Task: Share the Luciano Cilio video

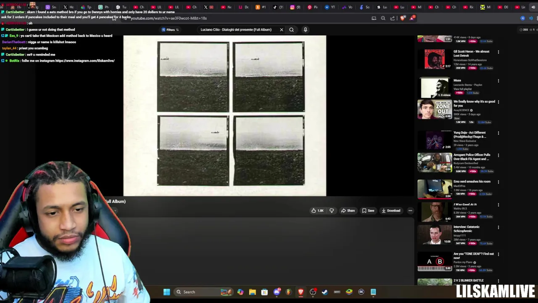Action: pos(348,210)
